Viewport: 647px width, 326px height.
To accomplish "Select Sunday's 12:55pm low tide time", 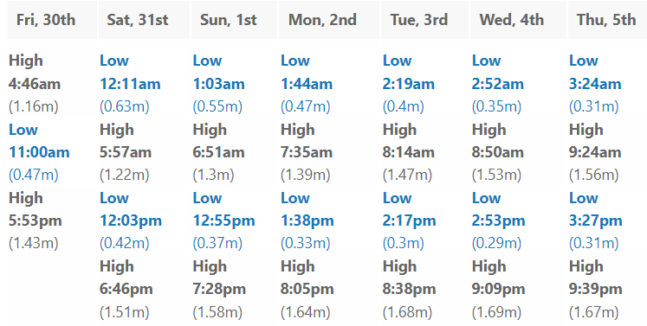I will coord(223,221).
